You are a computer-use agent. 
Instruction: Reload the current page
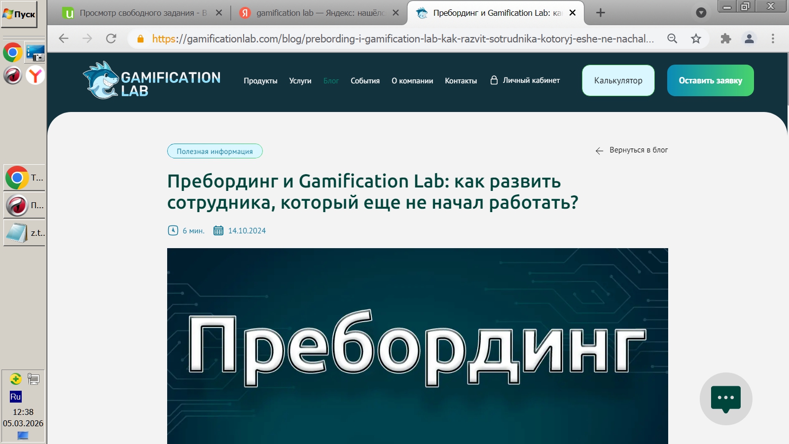click(x=111, y=38)
